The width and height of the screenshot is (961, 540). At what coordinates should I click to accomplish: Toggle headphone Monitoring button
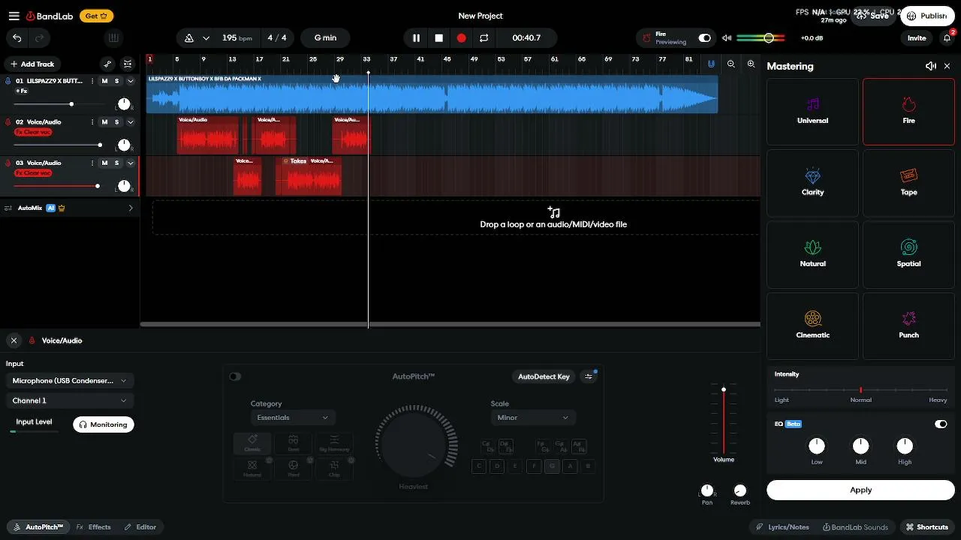(x=104, y=424)
